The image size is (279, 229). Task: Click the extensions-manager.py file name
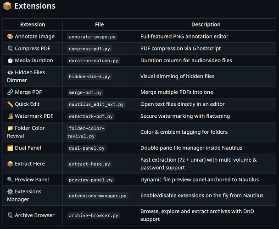click(97, 196)
